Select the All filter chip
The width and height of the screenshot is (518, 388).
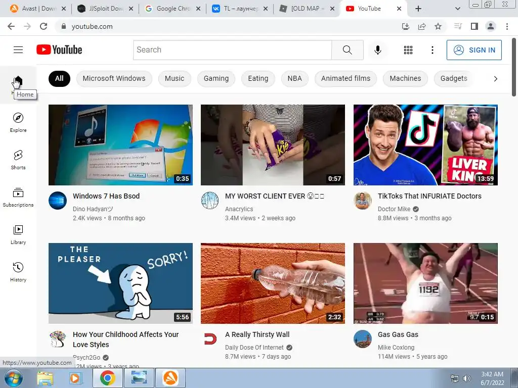coord(59,78)
